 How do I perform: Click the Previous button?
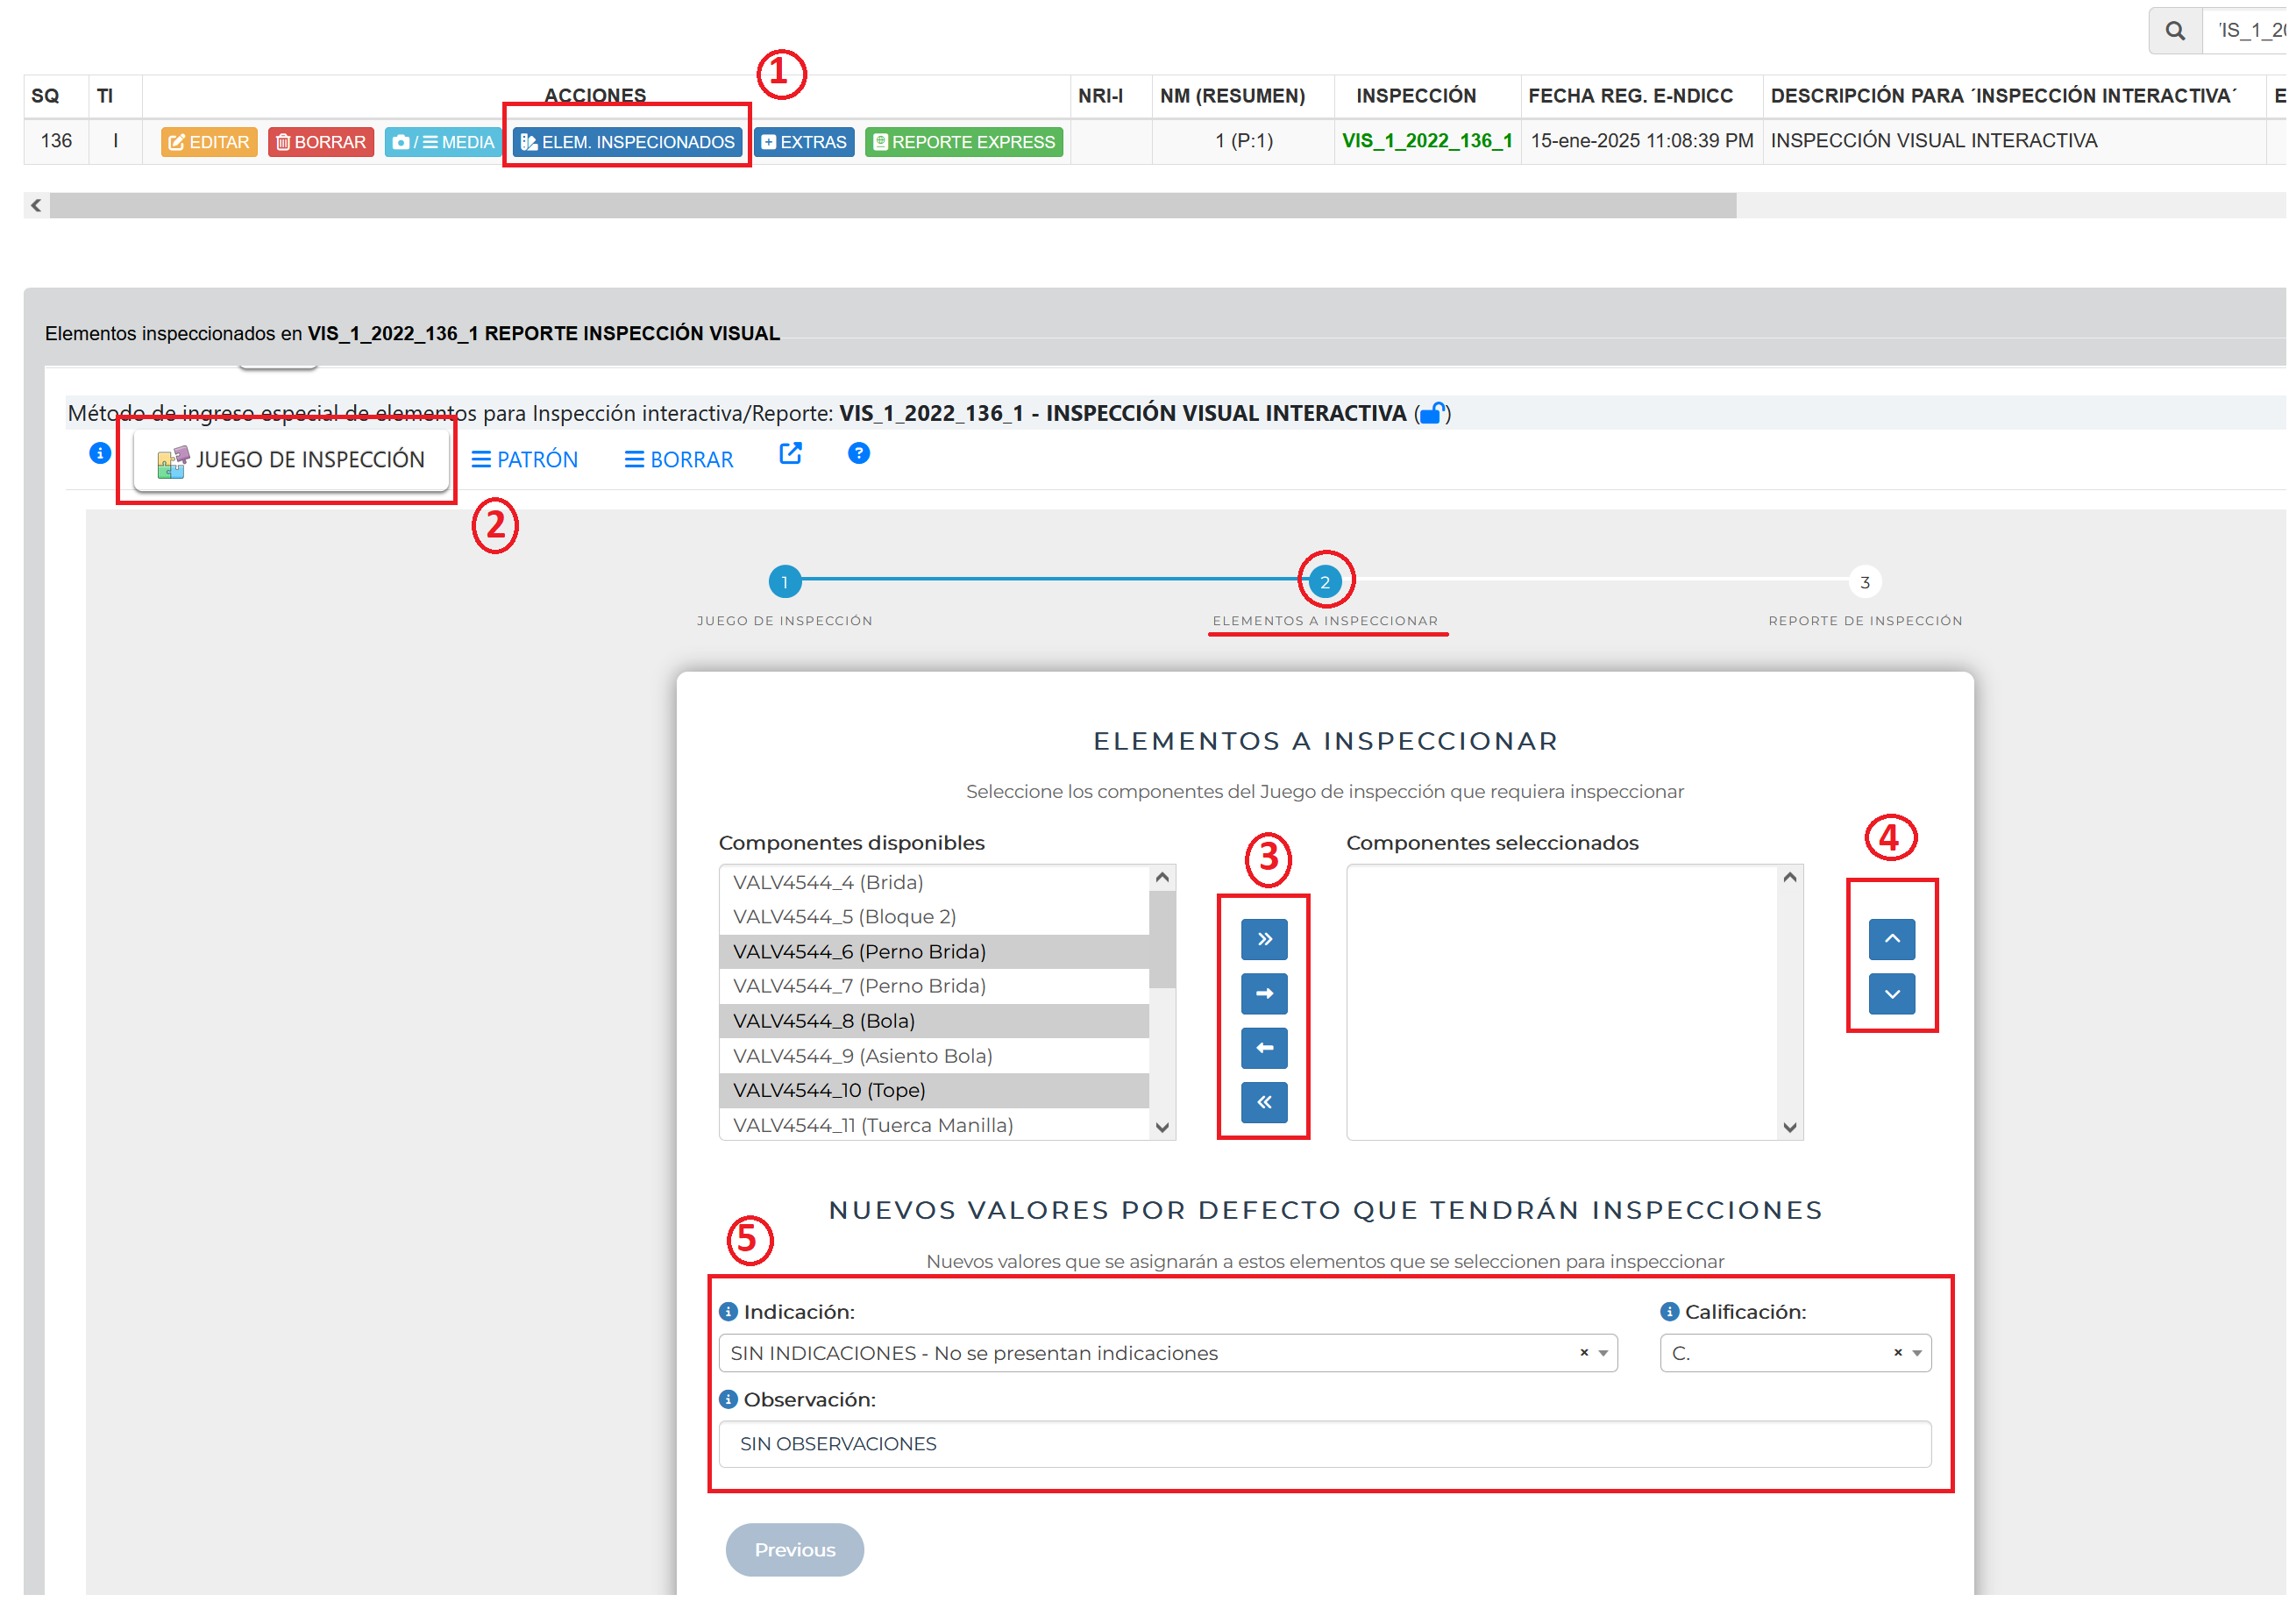(794, 1550)
